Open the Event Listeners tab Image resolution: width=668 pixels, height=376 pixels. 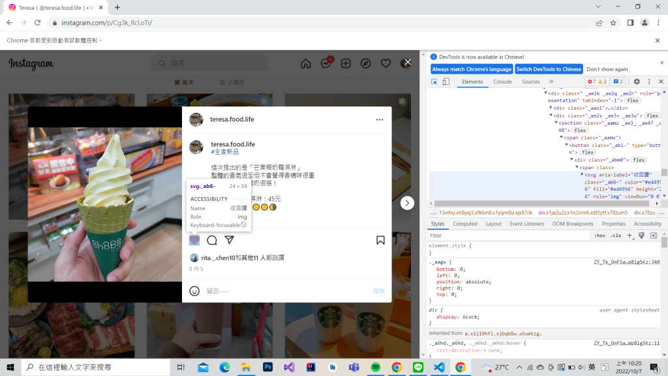(x=526, y=224)
